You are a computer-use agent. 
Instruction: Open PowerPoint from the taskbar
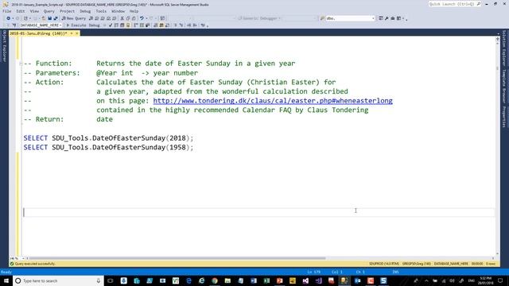pos(279,280)
